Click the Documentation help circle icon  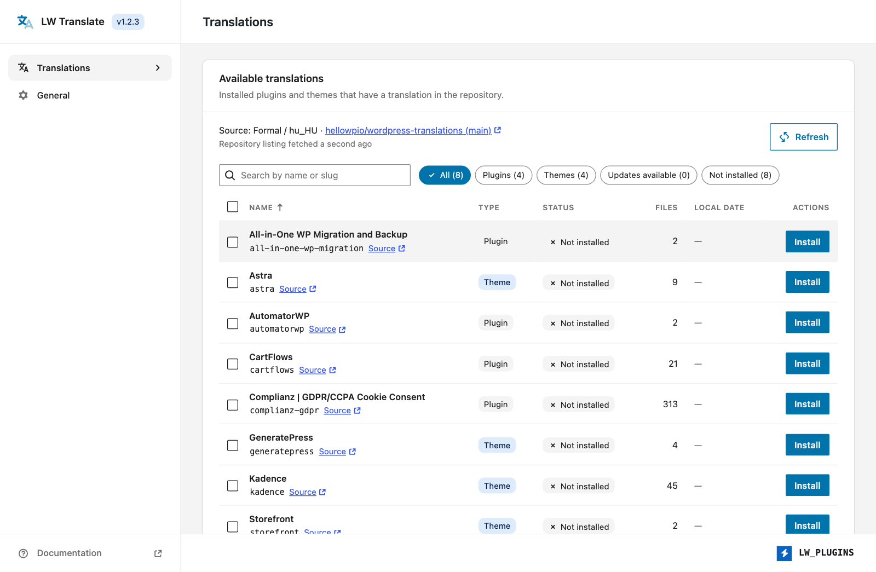tap(23, 553)
